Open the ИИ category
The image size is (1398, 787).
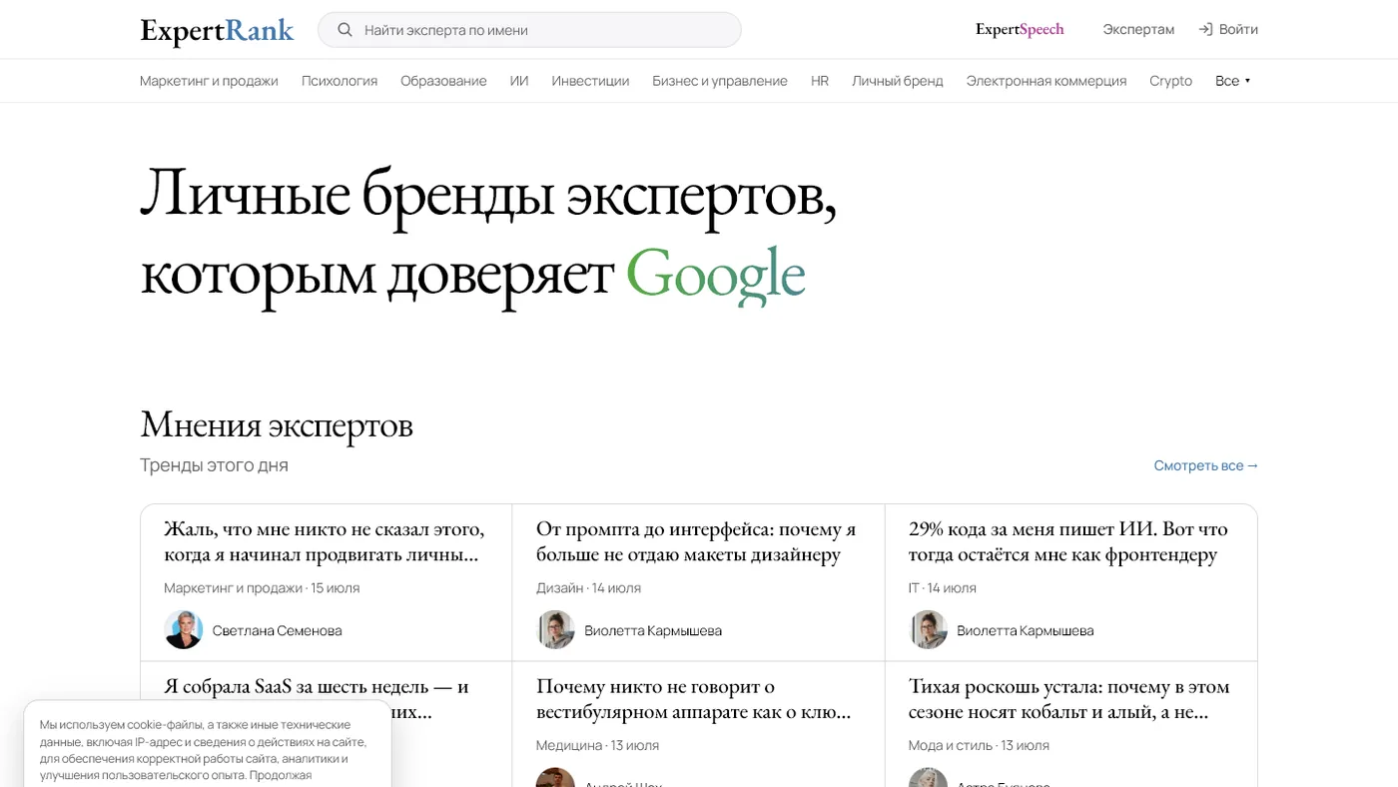tap(519, 81)
